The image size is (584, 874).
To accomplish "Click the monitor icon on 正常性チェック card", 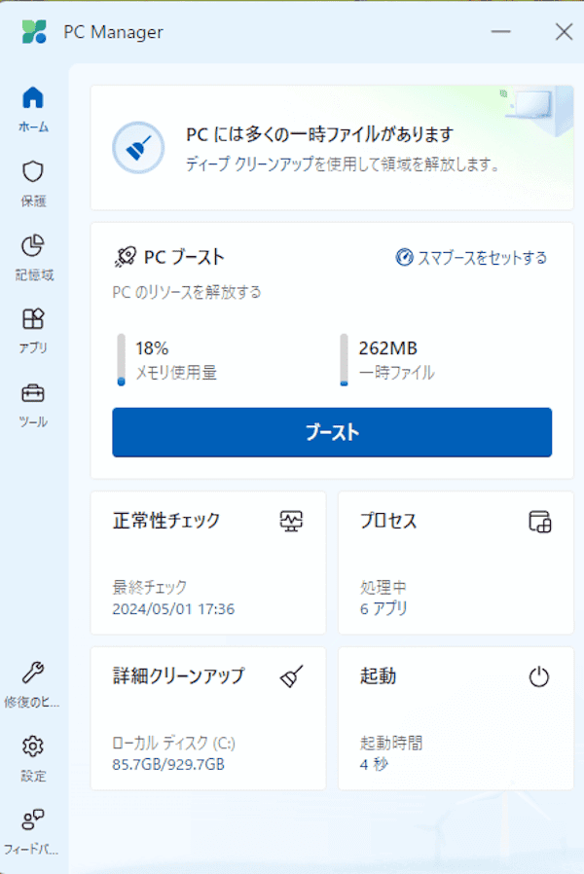I will [x=293, y=520].
